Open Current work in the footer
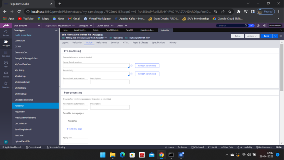Viewport: 284px width, 160px height. coord(34,147)
